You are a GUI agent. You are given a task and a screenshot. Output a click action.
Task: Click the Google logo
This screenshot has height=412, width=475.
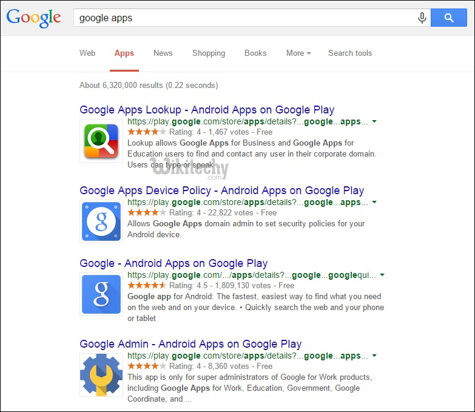tap(34, 18)
